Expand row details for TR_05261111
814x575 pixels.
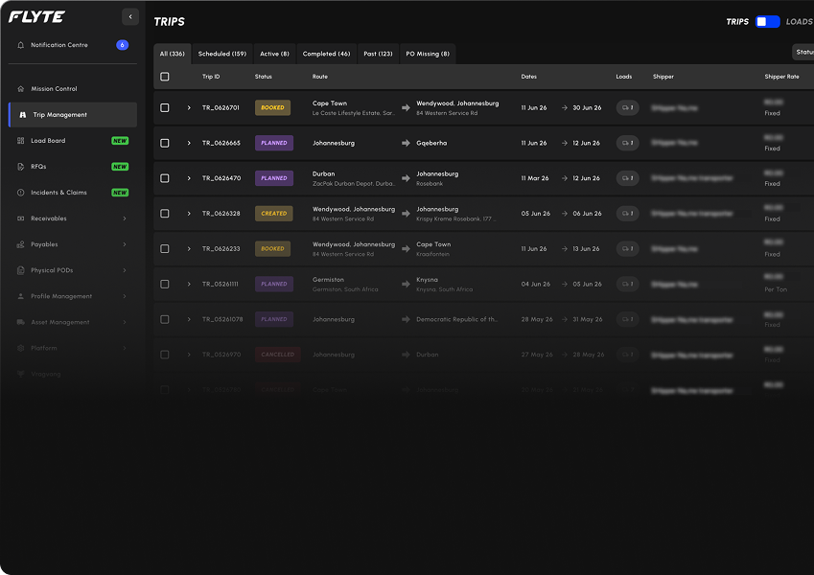point(189,285)
